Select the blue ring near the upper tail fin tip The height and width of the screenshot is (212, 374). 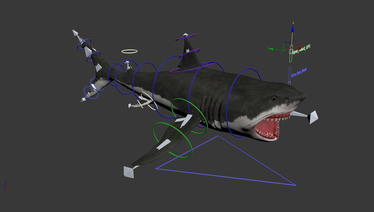pos(84,44)
